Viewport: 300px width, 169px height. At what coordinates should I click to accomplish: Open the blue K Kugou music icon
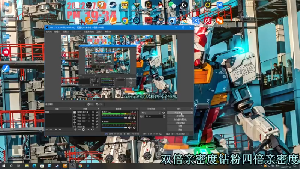(x=196, y=21)
